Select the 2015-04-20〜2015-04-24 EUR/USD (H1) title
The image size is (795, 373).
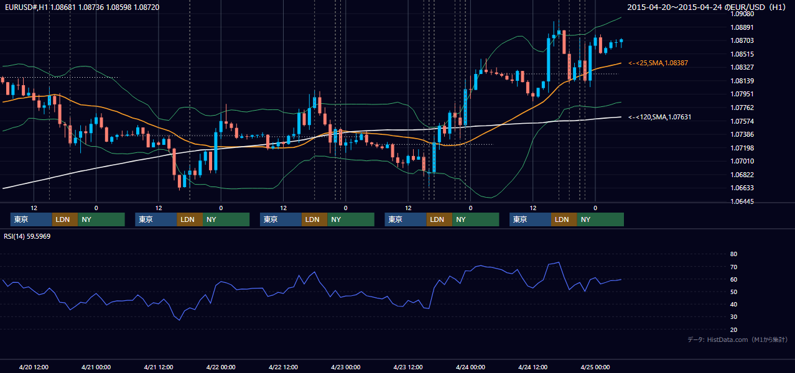[x=708, y=7]
